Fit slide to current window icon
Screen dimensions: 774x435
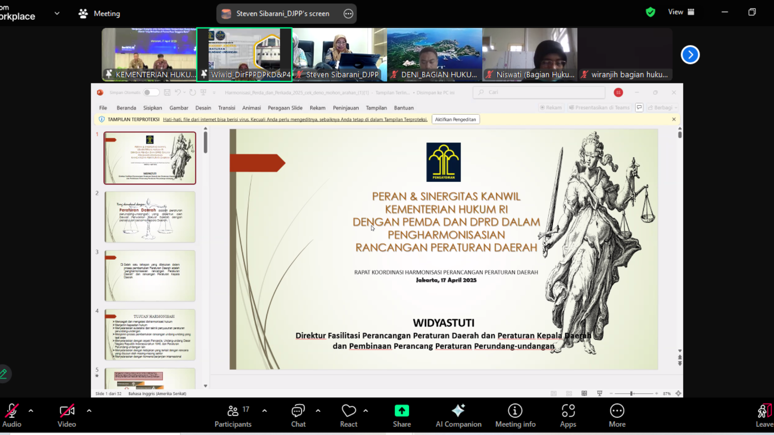pos(678,394)
